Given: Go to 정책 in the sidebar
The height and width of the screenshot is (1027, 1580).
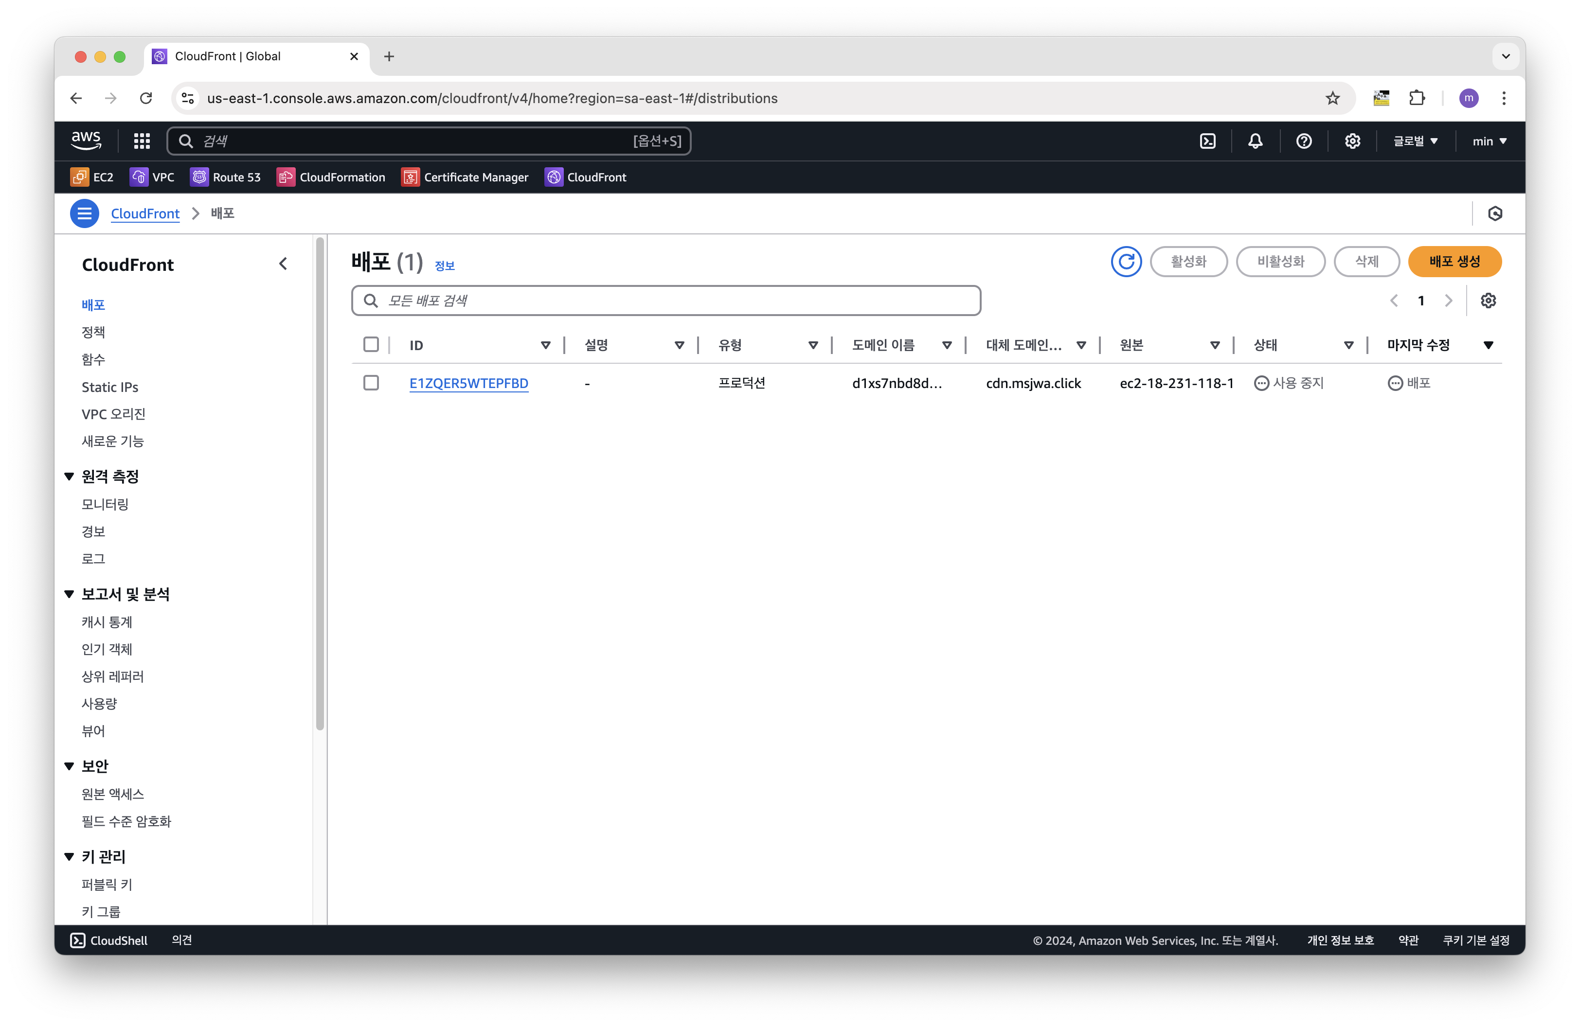Looking at the screenshot, I should coord(93,332).
